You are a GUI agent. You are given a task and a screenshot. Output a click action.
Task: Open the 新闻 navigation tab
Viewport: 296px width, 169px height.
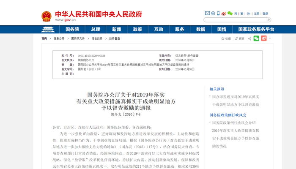tap(116, 30)
